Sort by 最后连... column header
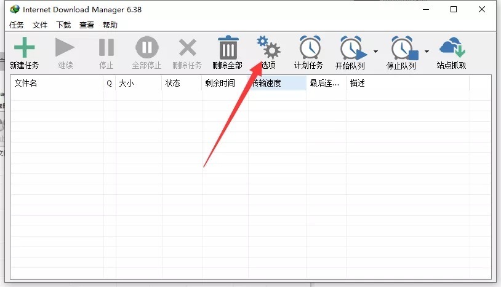The image size is (501, 287). pos(327,83)
